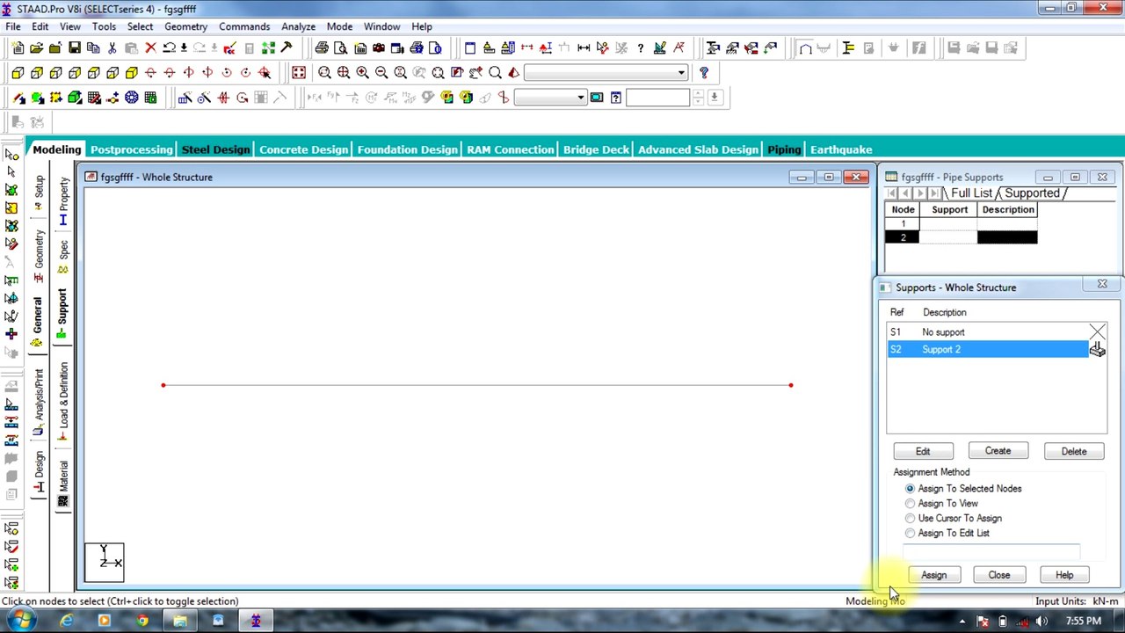Switch to the Full List tab in Pipe Supports

970,193
